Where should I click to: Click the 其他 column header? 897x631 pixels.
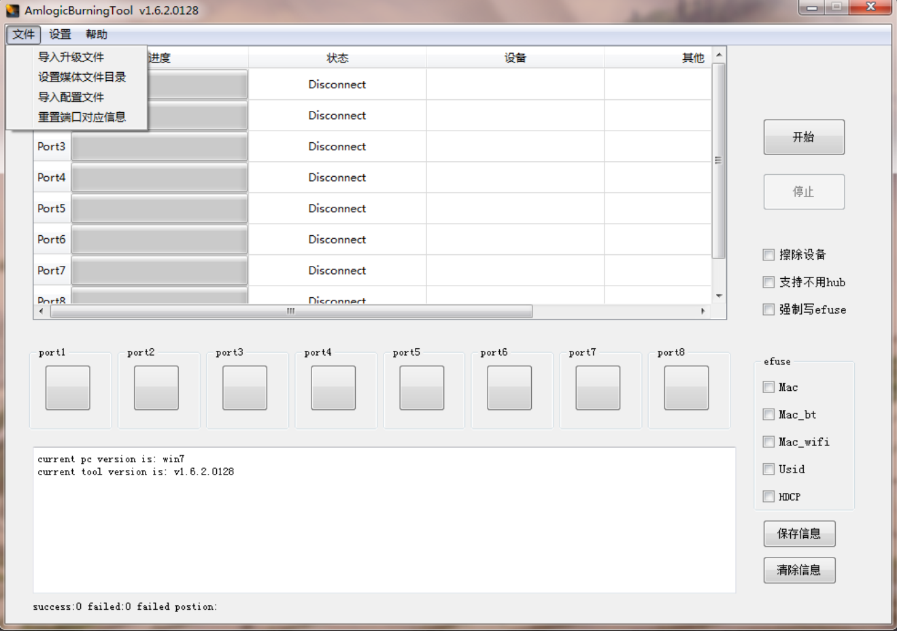(x=658, y=58)
